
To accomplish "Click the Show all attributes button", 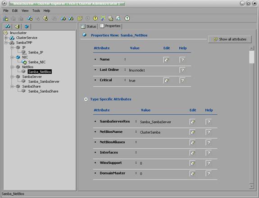I will tap(230, 39).
